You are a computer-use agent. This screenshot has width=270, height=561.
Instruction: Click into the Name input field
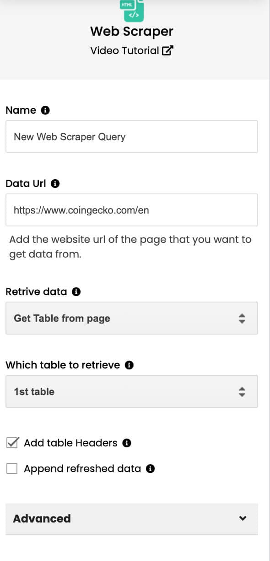132,137
